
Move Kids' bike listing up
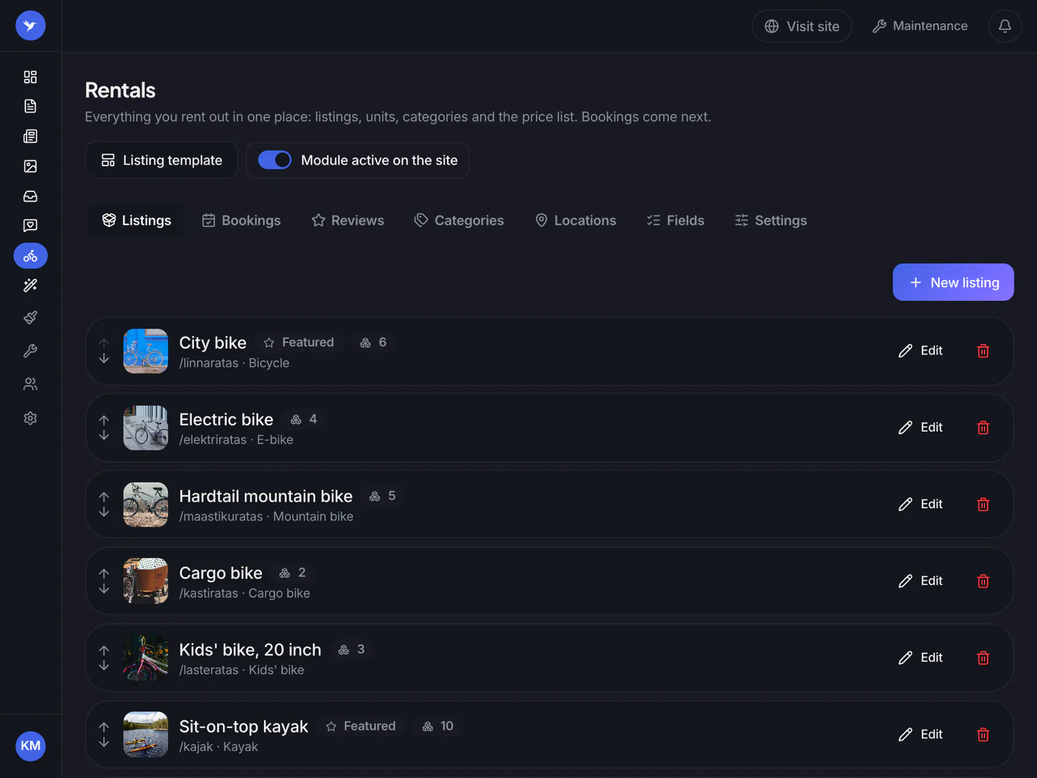click(104, 650)
